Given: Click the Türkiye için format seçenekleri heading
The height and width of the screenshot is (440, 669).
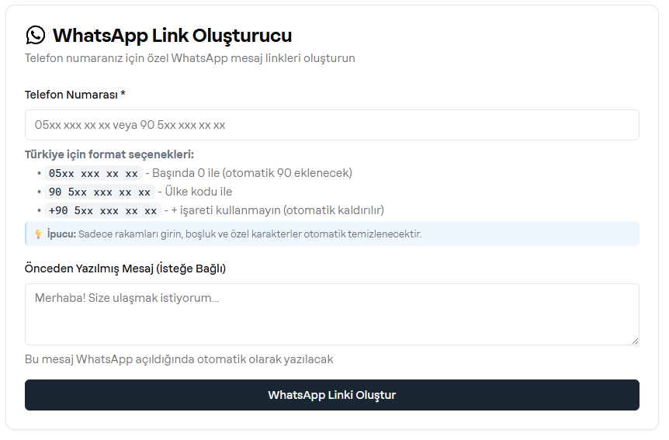Looking at the screenshot, I should 109,154.
